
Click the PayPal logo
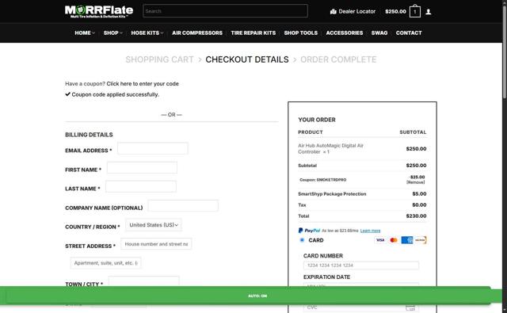[x=309, y=231]
